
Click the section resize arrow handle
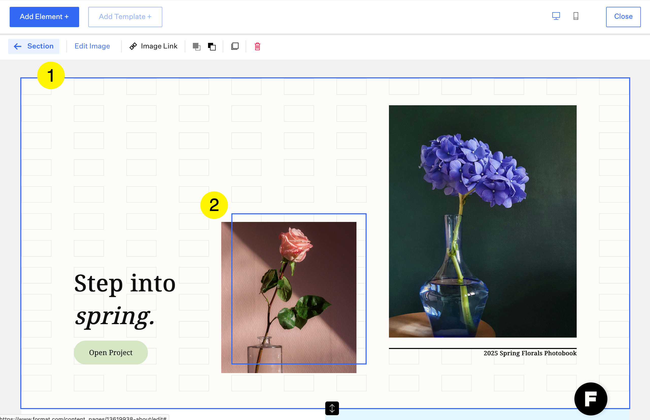coord(332,408)
